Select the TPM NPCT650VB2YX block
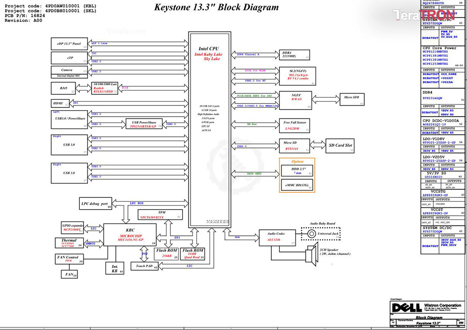This screenshot has height=330, width=467. (160, 215)
